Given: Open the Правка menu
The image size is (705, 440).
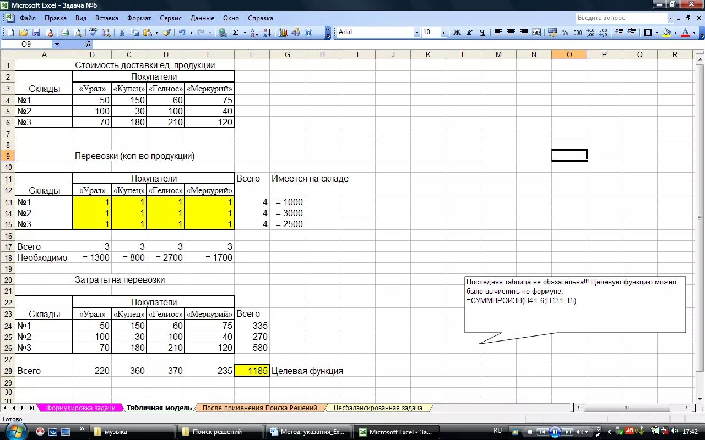Looking at the screenshot, I should coord(56,18).
